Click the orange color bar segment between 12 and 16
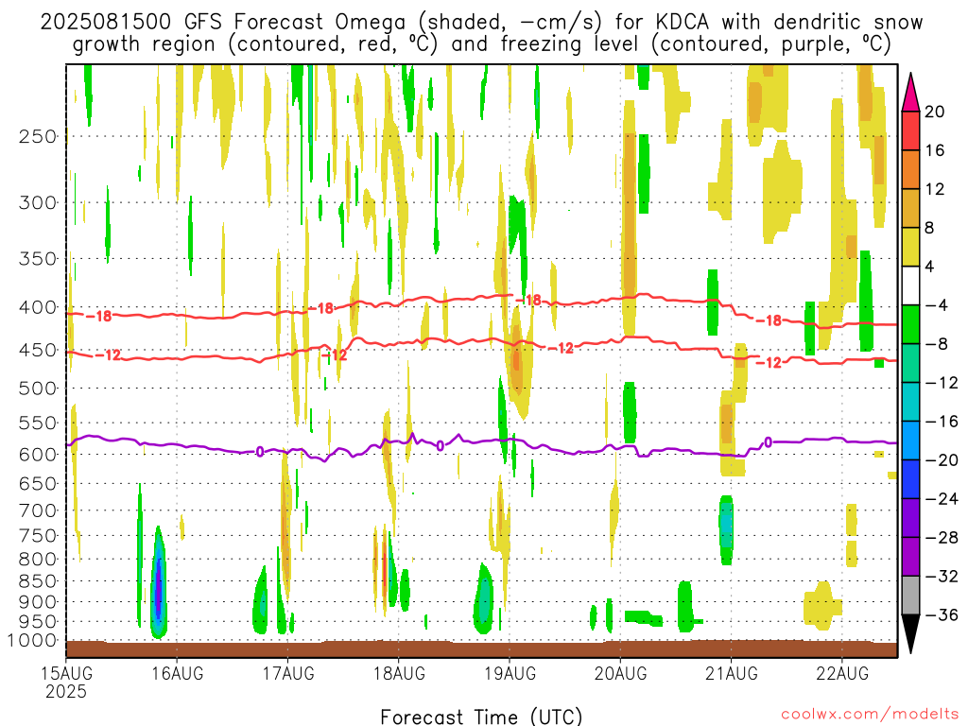The width and height of the screenshot is (968, 726). coord(910,170)
